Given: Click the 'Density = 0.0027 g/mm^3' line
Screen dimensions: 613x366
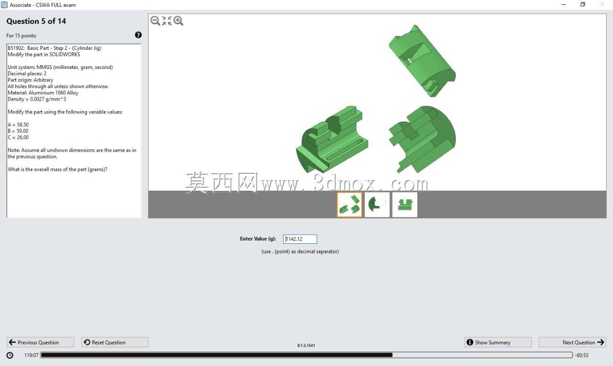Looking at the screenshot, I should tap(37, 99).
